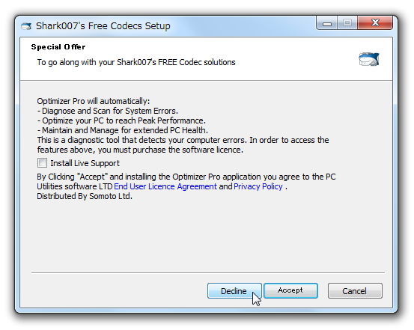Decline the Optimizer Pro offer
414x330 pixels.
click(234, 291)
